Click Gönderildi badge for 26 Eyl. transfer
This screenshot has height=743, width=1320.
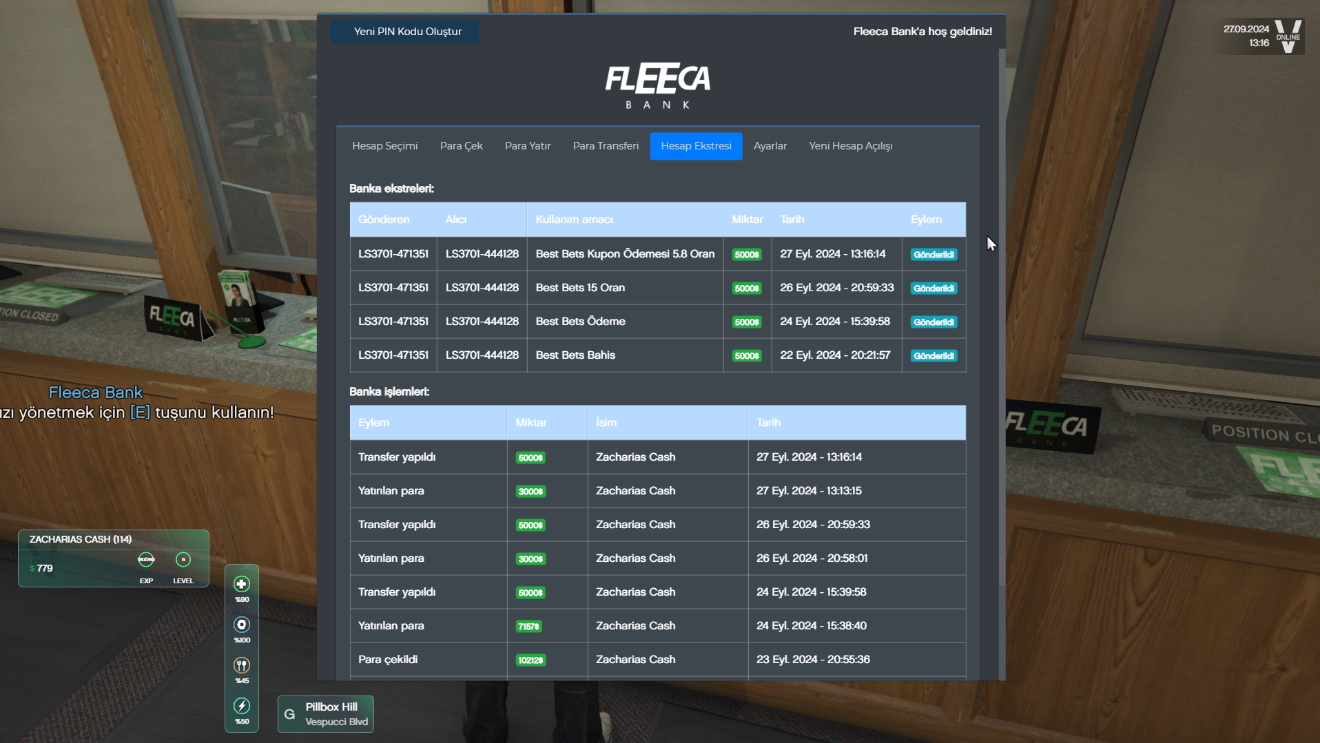pos(934,289)
